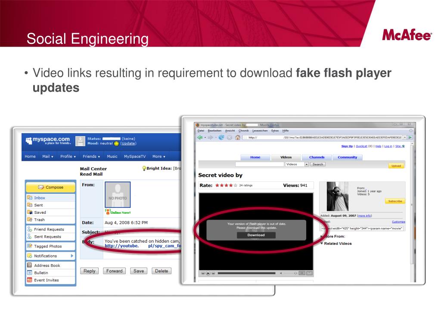The width and height of the screenshot is (441, 331).
Task: Click the embed code text field
Action: coord(362,228)
